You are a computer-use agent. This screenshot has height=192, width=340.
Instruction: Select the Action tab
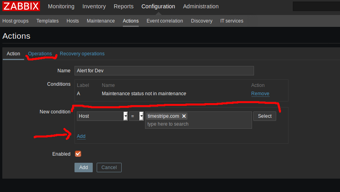click(13, 54)
